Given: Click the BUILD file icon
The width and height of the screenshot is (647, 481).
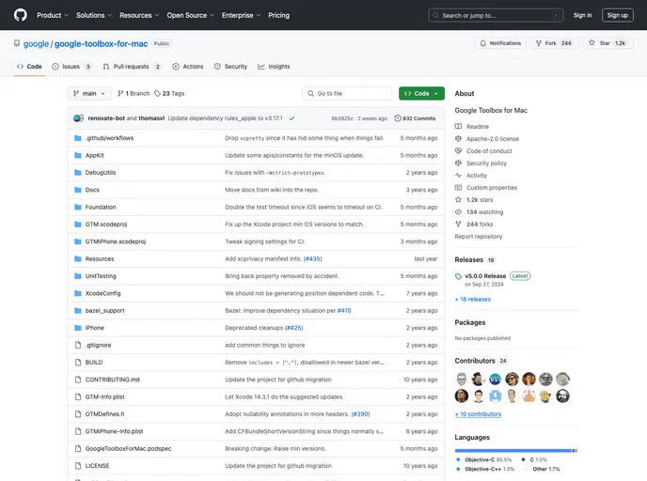Looking at the screenshot, I should point(77,363).
